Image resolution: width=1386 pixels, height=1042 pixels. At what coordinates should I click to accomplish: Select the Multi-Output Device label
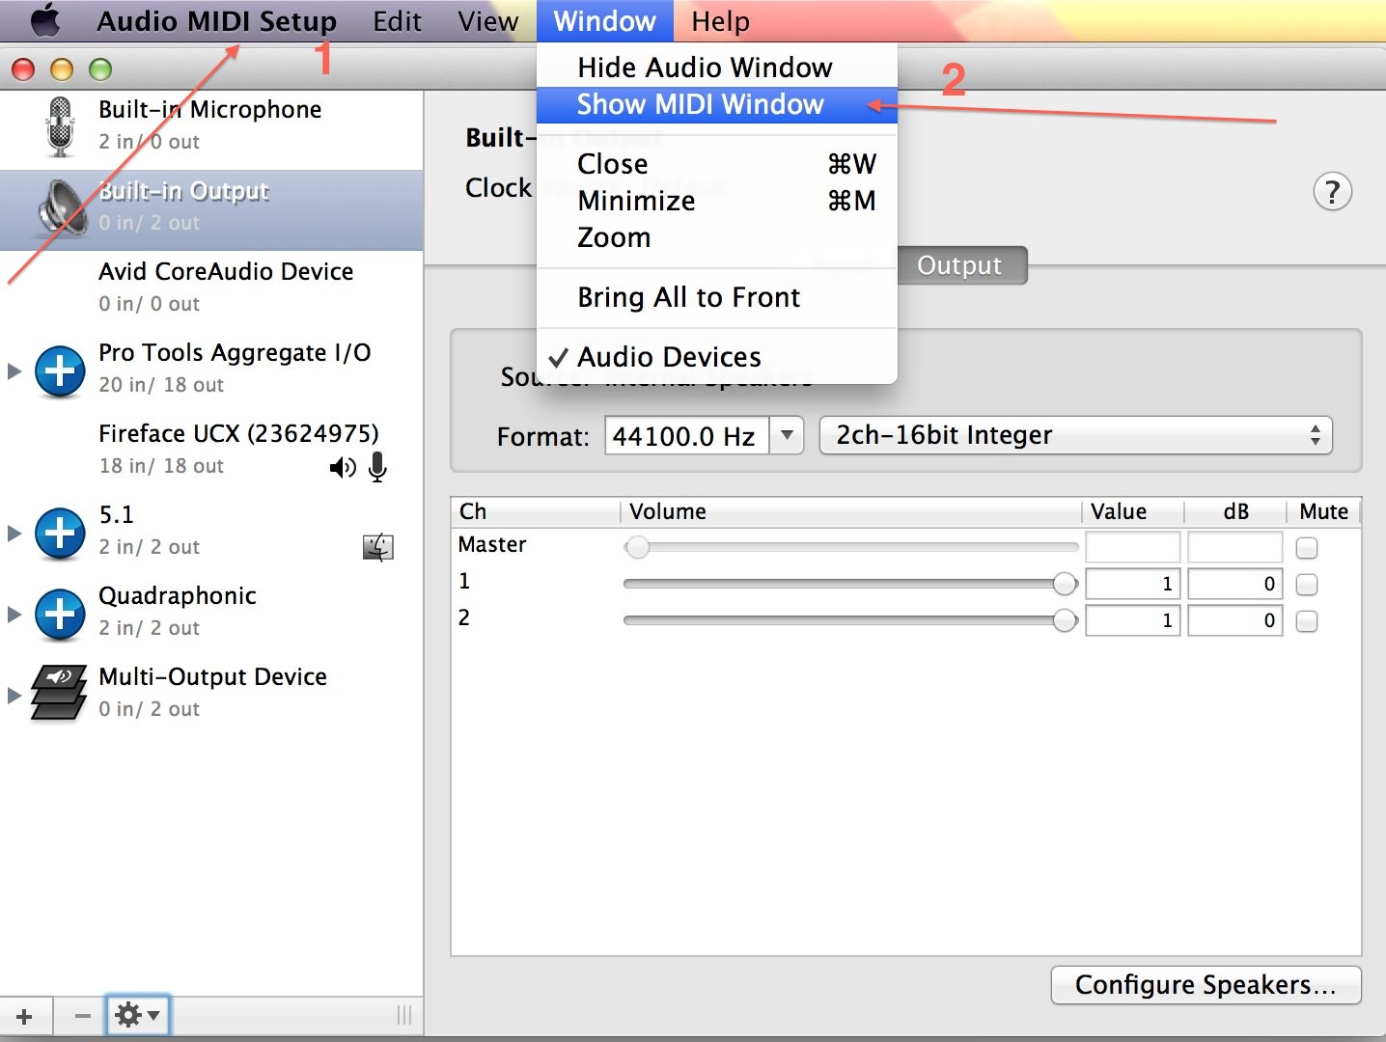pyautogui.click(x=212, y=677)
